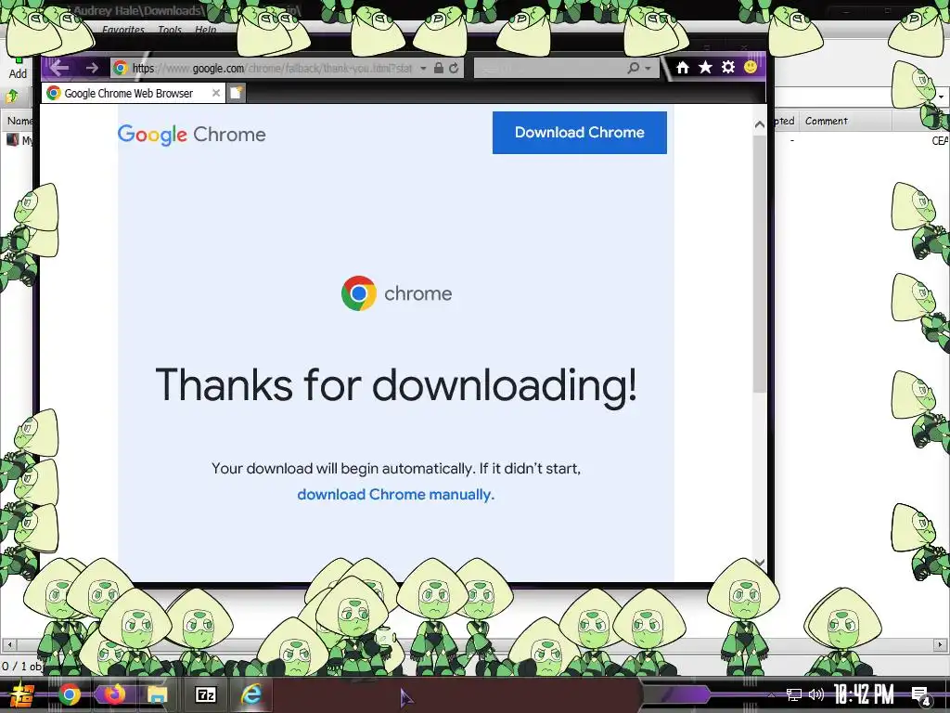Click the network tray icon
Screen dimensions: 950x713
(793, 694)
